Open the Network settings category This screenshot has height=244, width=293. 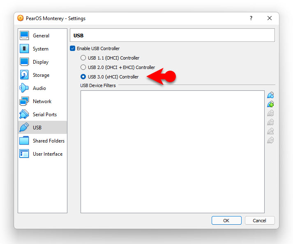42,101
